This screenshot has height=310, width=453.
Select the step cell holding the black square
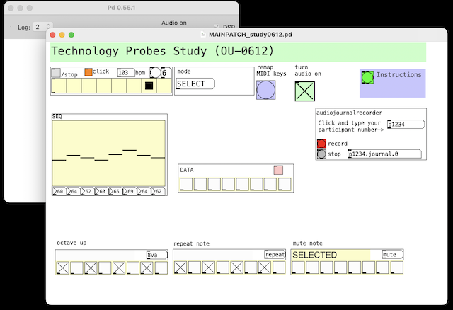click(x=149, y=86)
